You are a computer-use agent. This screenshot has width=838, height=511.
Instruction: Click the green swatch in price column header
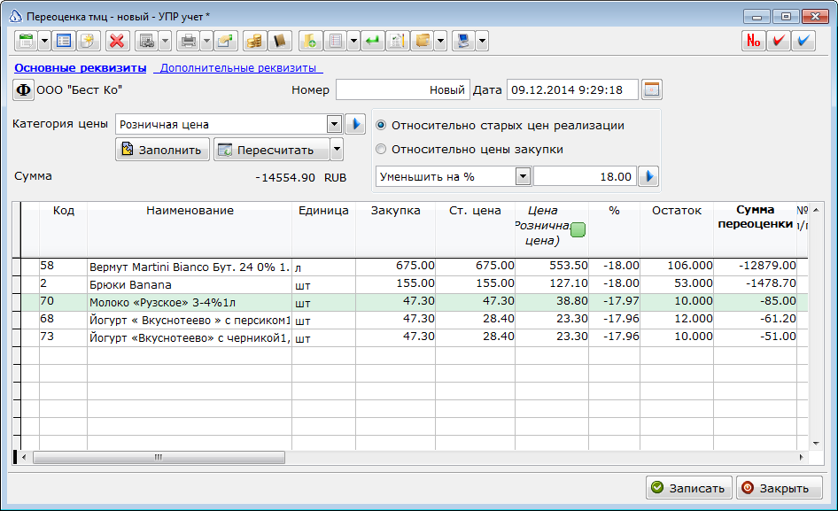(x=578, y=230)
